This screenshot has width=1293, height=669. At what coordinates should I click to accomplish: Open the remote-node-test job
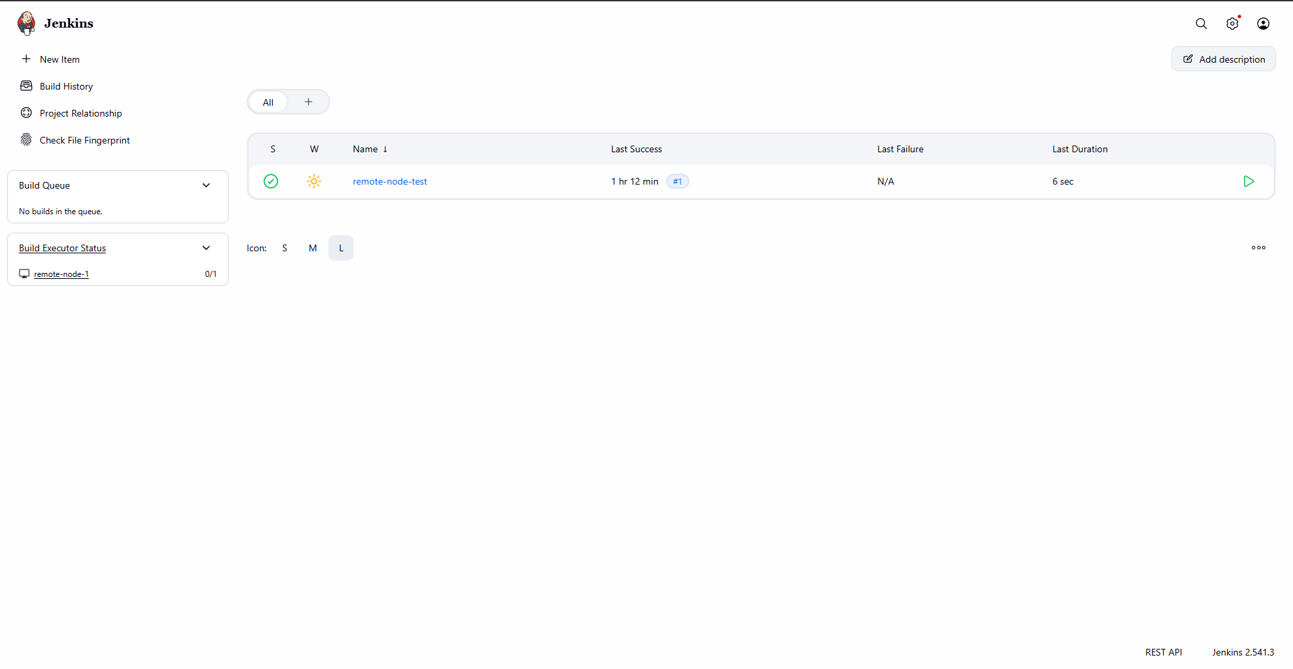[390, 181]
